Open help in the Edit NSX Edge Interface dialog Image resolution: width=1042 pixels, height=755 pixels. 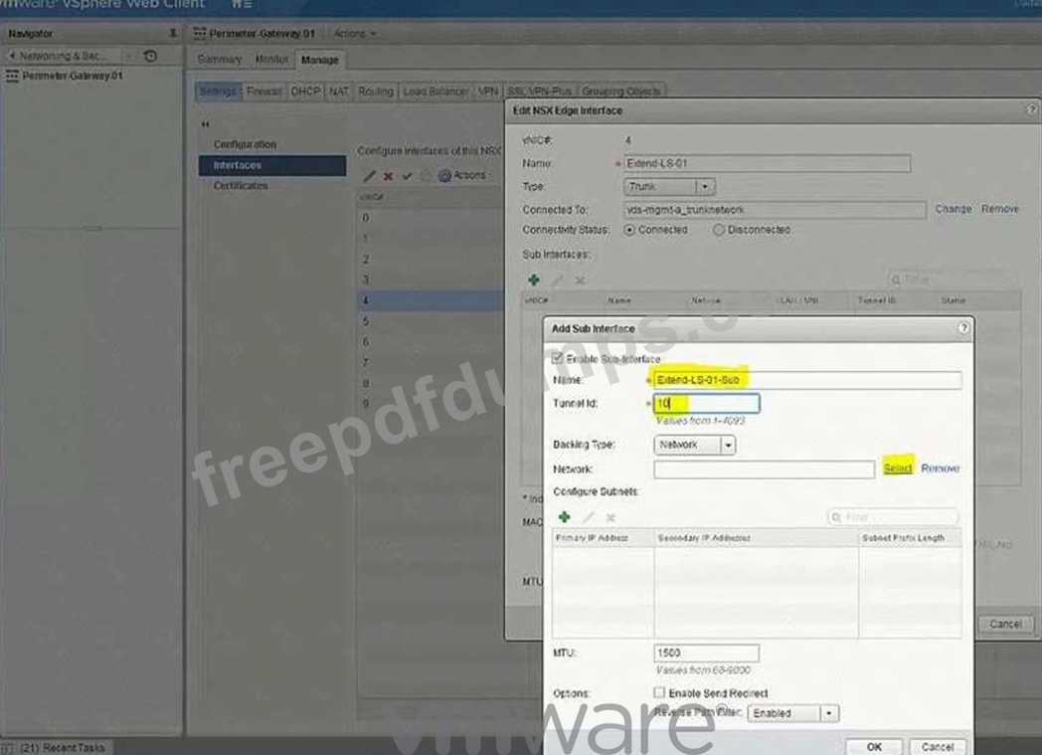tap(1031, 109)
